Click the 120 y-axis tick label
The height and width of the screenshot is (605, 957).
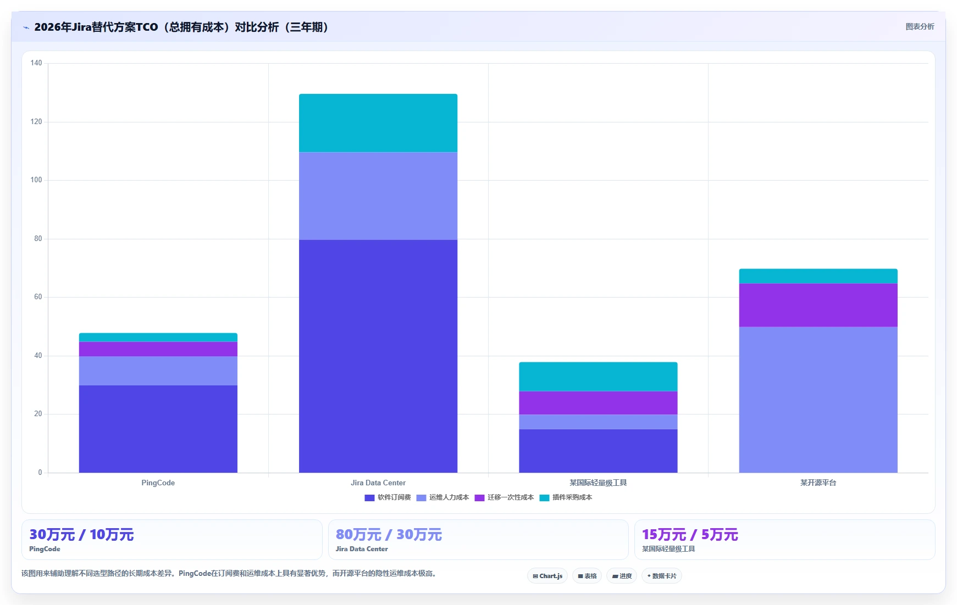pos(36,122)
